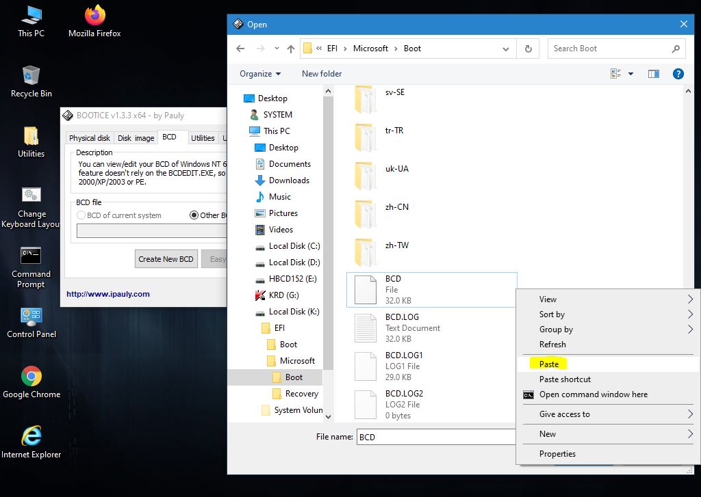The width and height of the screenshot is (701, 497).
Task: Select 'Other BCD file' radio button
Action: (x=194, y=215)
